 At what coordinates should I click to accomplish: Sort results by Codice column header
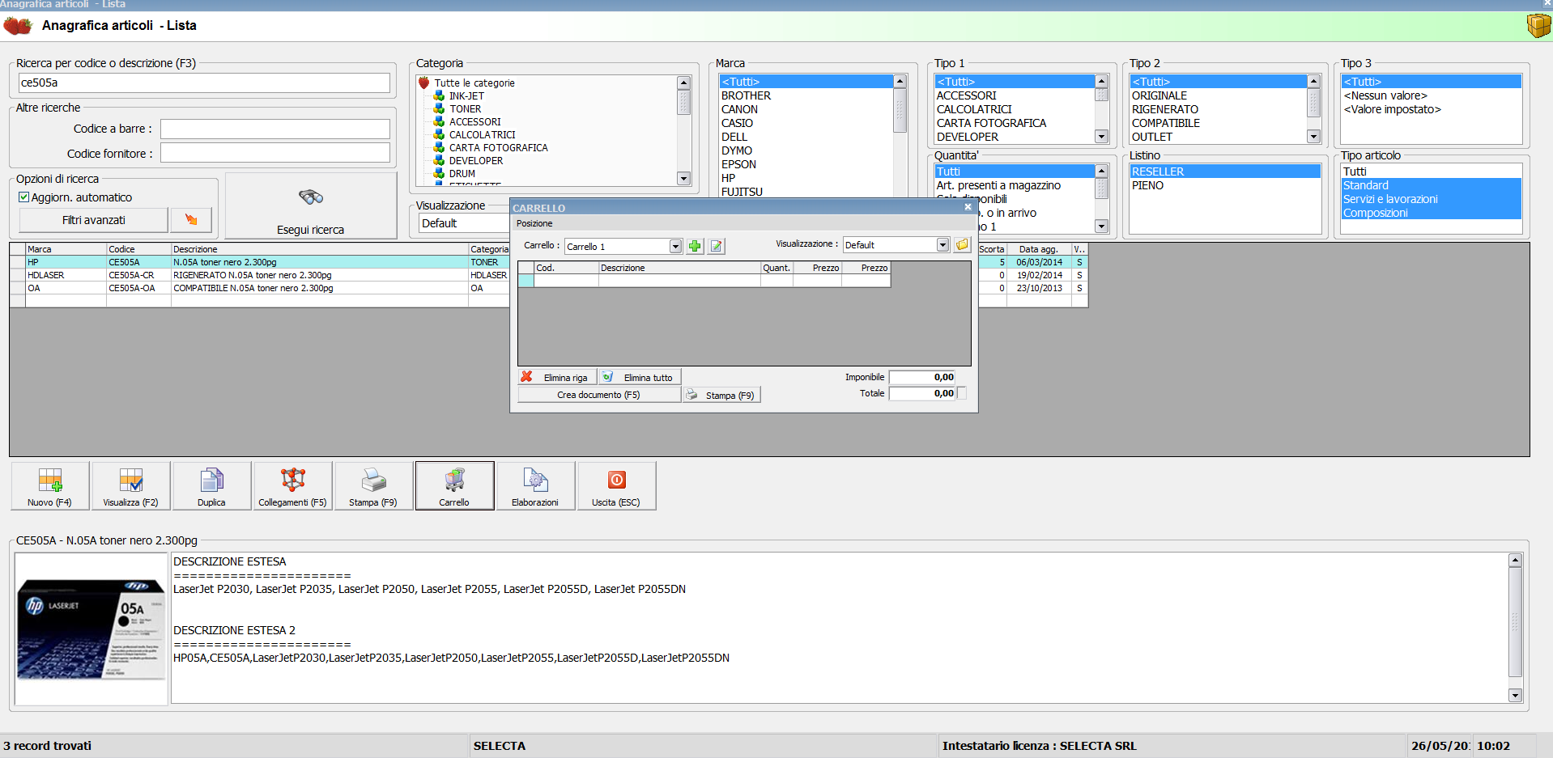138,249
